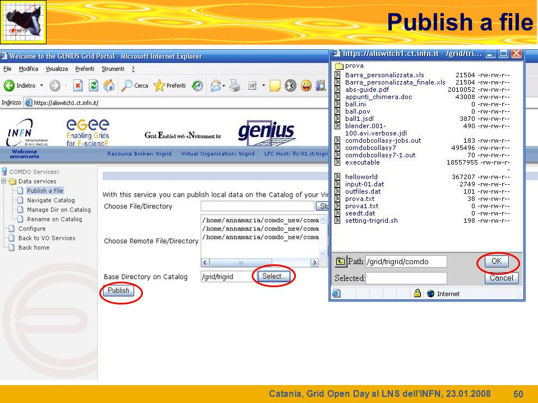This screenshot has height=403, width=538.
Task: Open browsing history icon
Action: pyautogui.click(x=197, y=85)
